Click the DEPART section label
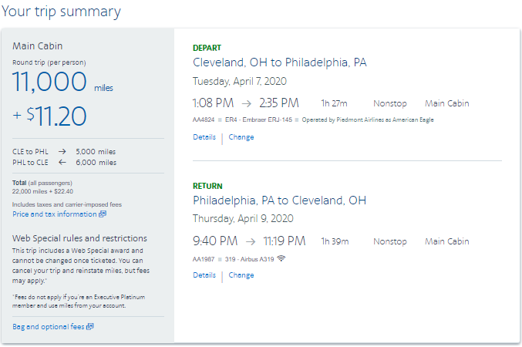Image resolution: width=522 pixels, height=347 pixels. pyautogui.click(x=207, y=48)
